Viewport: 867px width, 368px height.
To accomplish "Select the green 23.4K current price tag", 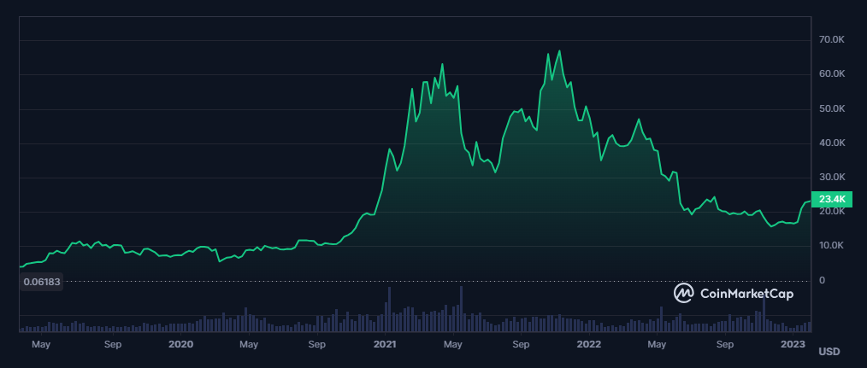I will pyautogui.click(x=831, y=199).
